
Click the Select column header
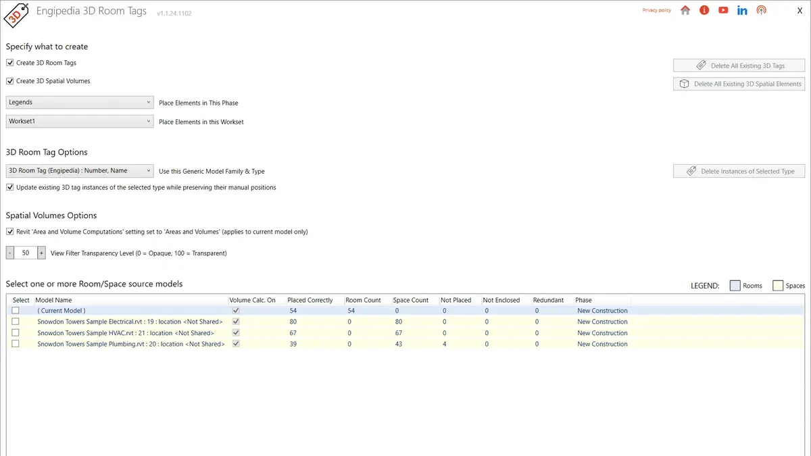[21, 300]
